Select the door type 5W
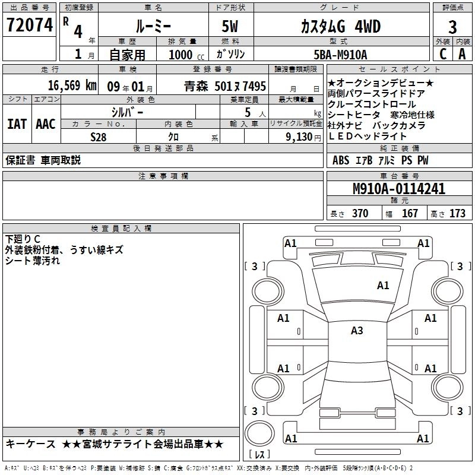 230,26
